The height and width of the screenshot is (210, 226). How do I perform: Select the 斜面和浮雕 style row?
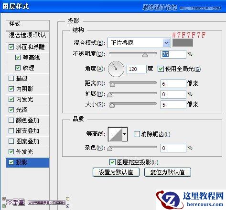[28, 47]
